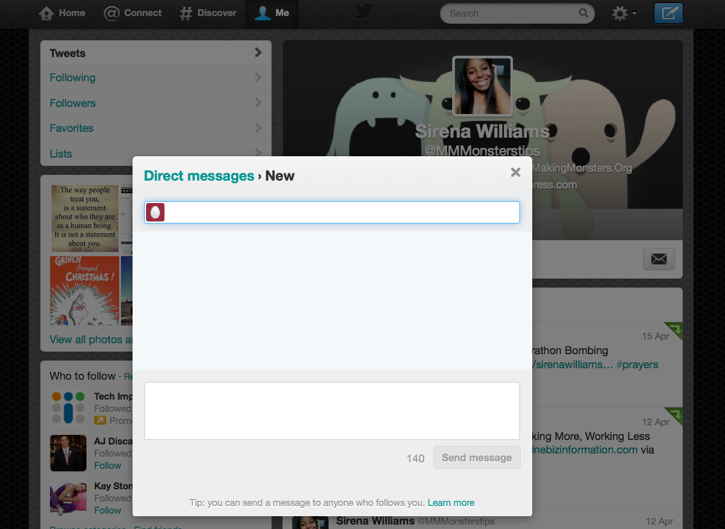Open the sirenawilliams tweet link
The height and width of the screenshot is (529, 725).
[573, 364]
